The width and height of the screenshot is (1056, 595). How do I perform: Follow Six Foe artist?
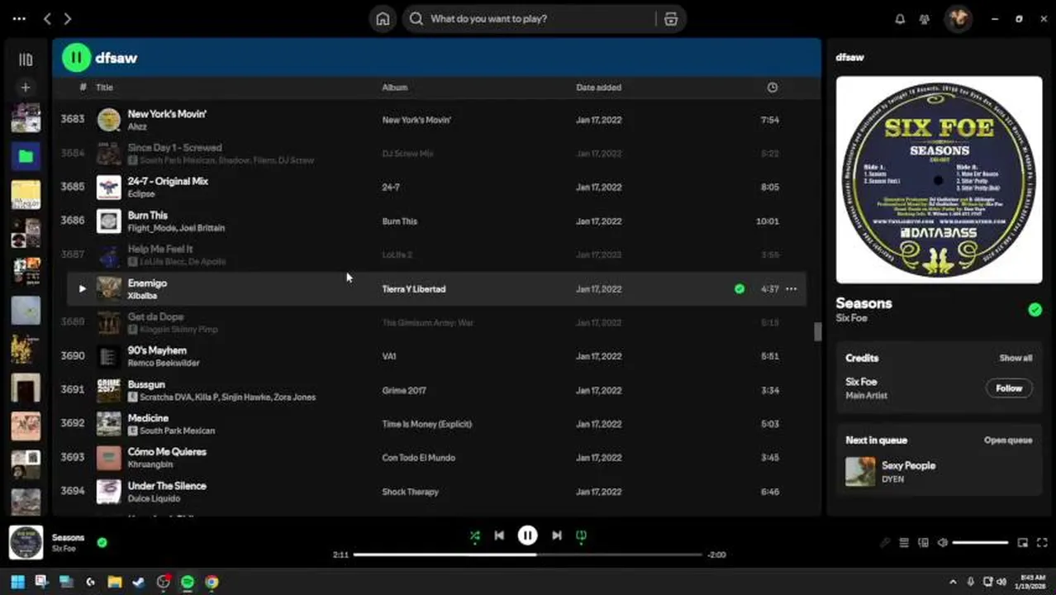click(1009, 388)
